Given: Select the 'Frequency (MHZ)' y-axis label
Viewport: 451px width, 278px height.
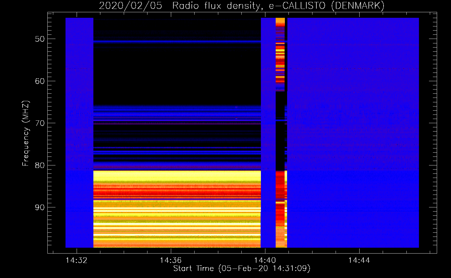Looking at the screenshot, I should (x=26, y=133).
